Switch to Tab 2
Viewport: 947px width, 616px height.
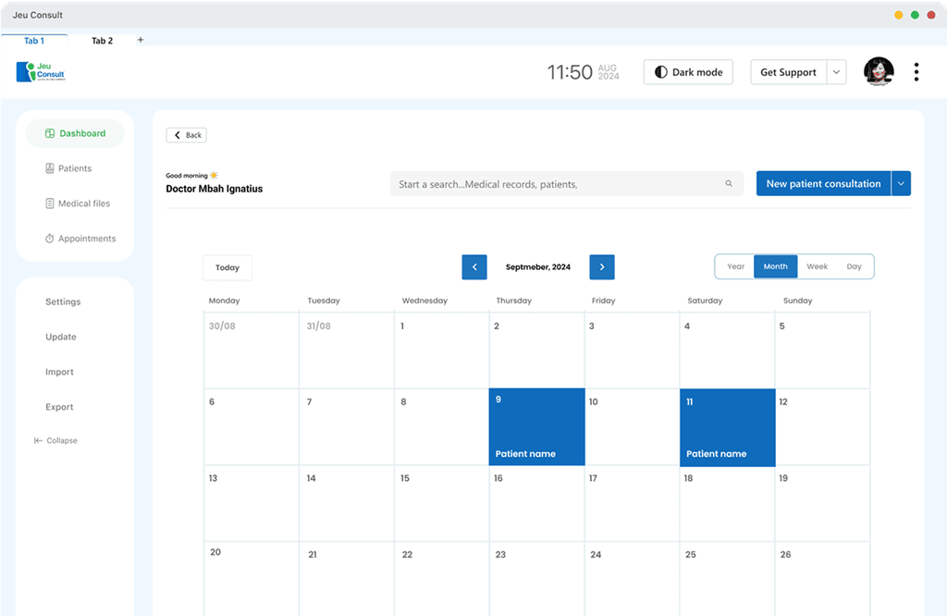coord(102,41)
